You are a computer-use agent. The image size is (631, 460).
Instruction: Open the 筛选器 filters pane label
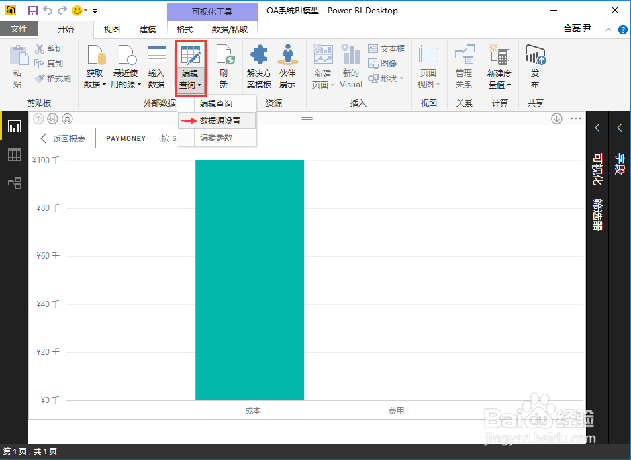[x=597, y=214]
